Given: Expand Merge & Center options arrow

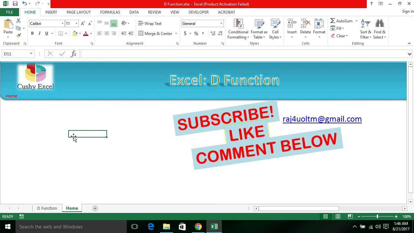Looking at the screenshot, I should (176, 33).
